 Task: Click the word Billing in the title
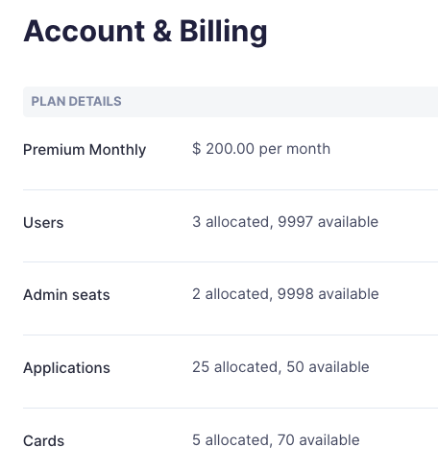coord(223,32)
